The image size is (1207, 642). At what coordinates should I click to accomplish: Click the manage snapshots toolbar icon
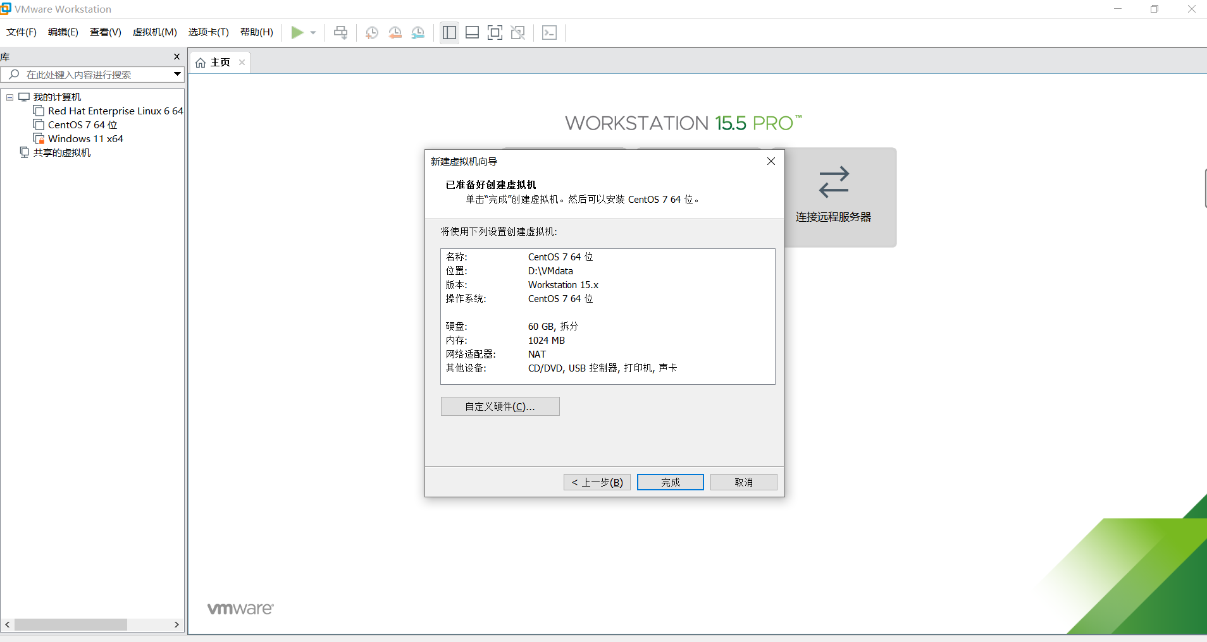[418, 33]
